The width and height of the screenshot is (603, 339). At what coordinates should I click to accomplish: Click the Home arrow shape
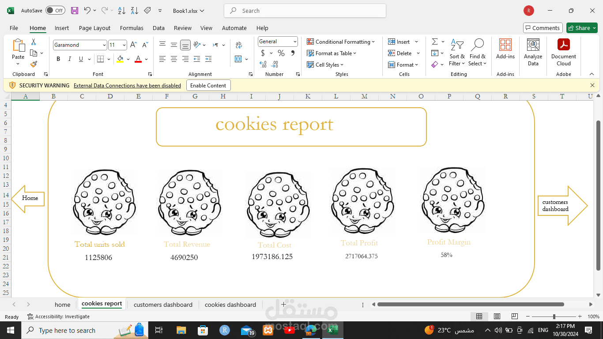point(28,199)
